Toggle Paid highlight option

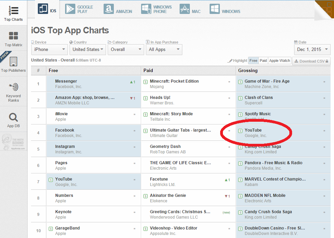(x=263, y=61)
